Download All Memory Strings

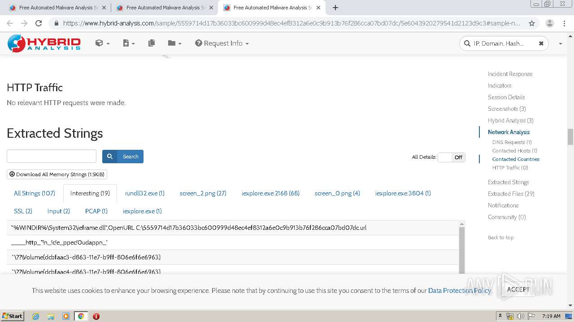57,174
